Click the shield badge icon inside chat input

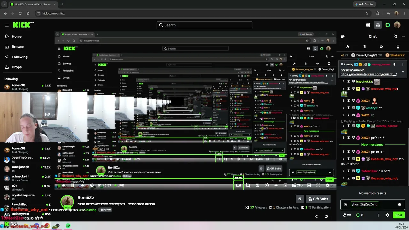point(346,204)
